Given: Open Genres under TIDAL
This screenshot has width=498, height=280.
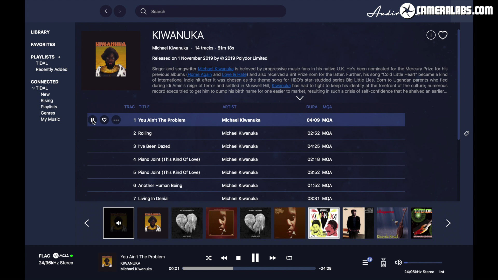Looking at the screenshot, I should [x=48, y=113].
